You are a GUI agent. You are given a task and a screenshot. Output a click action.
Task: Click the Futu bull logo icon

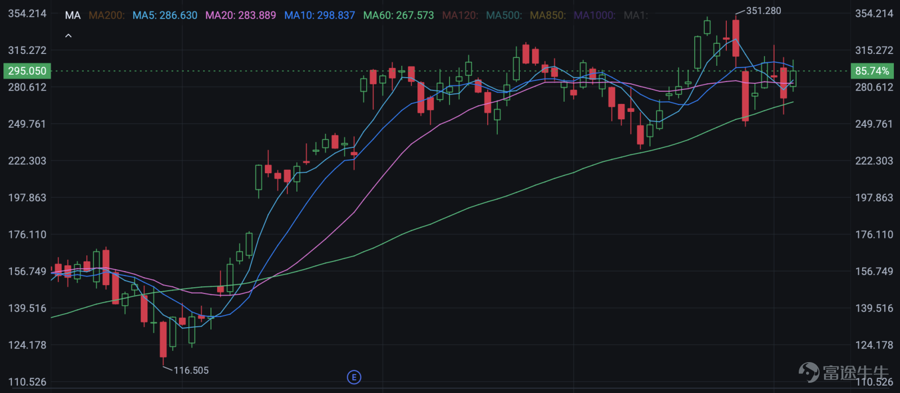tap(809, 372)
